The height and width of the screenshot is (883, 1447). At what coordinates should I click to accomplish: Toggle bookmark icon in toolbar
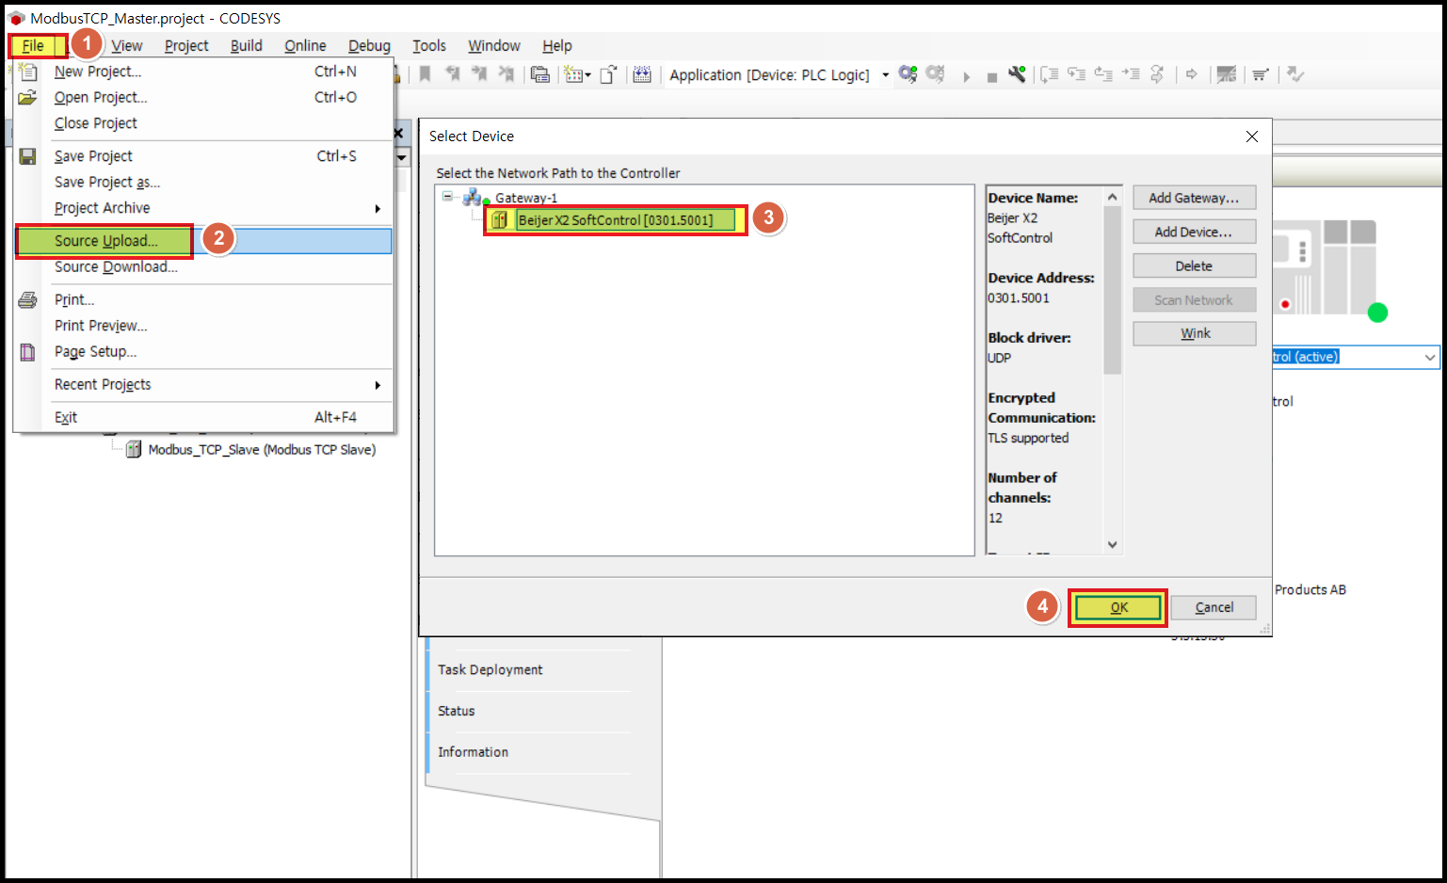pyautogui.click(x=426, y=74)
